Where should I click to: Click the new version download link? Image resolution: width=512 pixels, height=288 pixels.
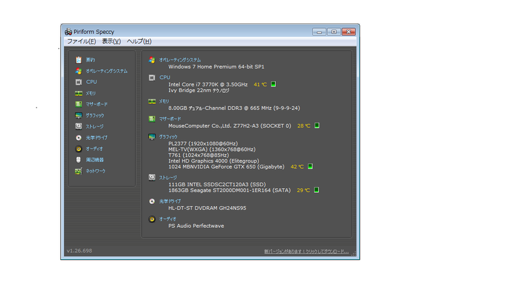coord(307,252)
